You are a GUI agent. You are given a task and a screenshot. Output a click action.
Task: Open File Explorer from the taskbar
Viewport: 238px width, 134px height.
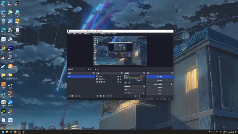click(x=7, y=132)
